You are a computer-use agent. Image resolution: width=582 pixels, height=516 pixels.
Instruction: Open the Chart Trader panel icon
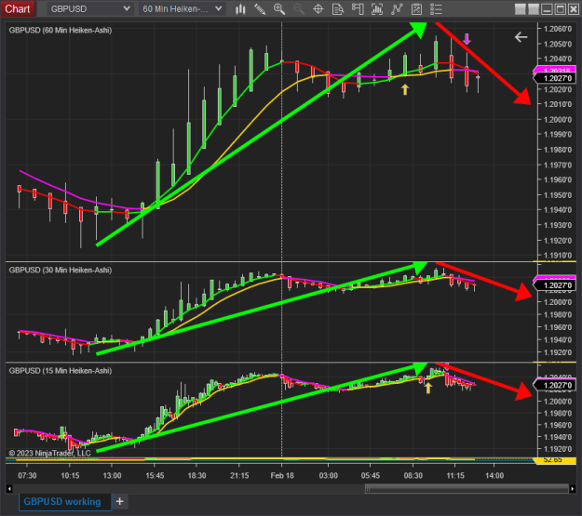(x=358, y=9)
